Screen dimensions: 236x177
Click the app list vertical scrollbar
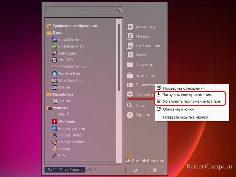point(119,59)
